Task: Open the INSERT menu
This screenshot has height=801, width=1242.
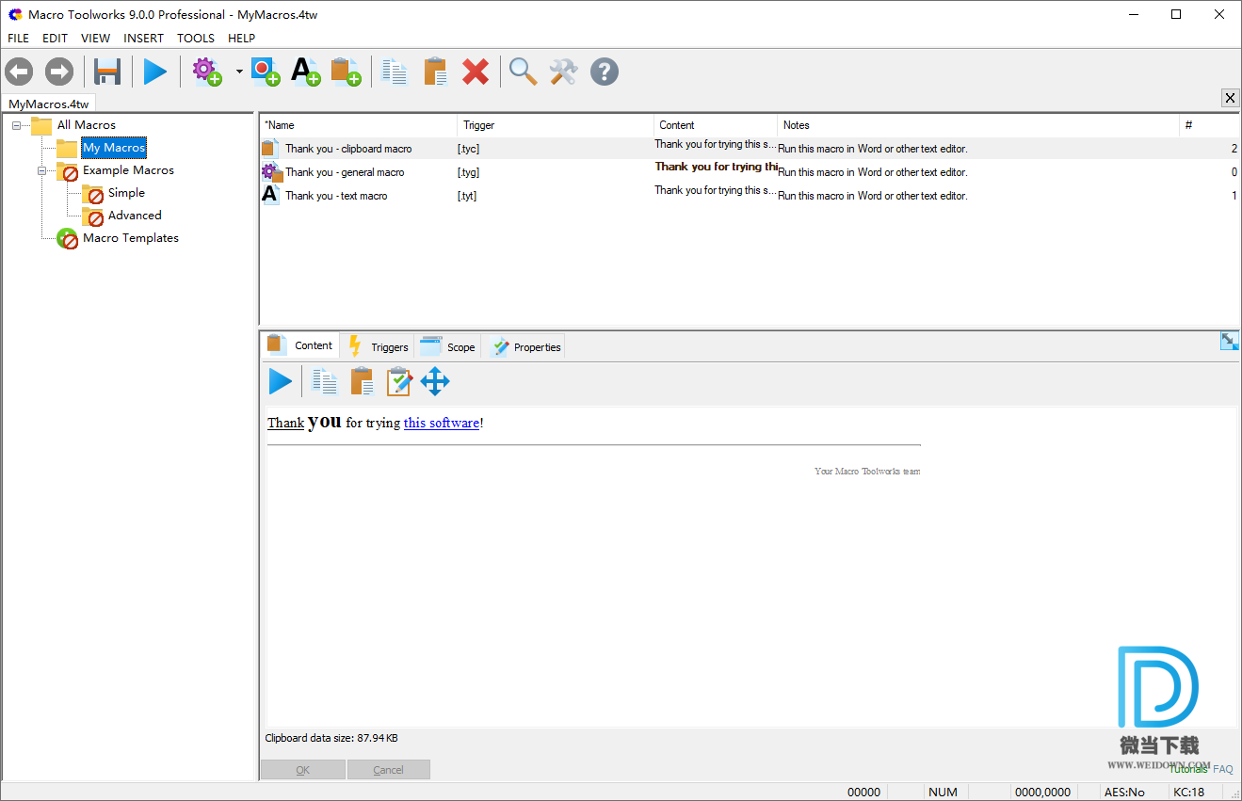Action: coord(143,38)
